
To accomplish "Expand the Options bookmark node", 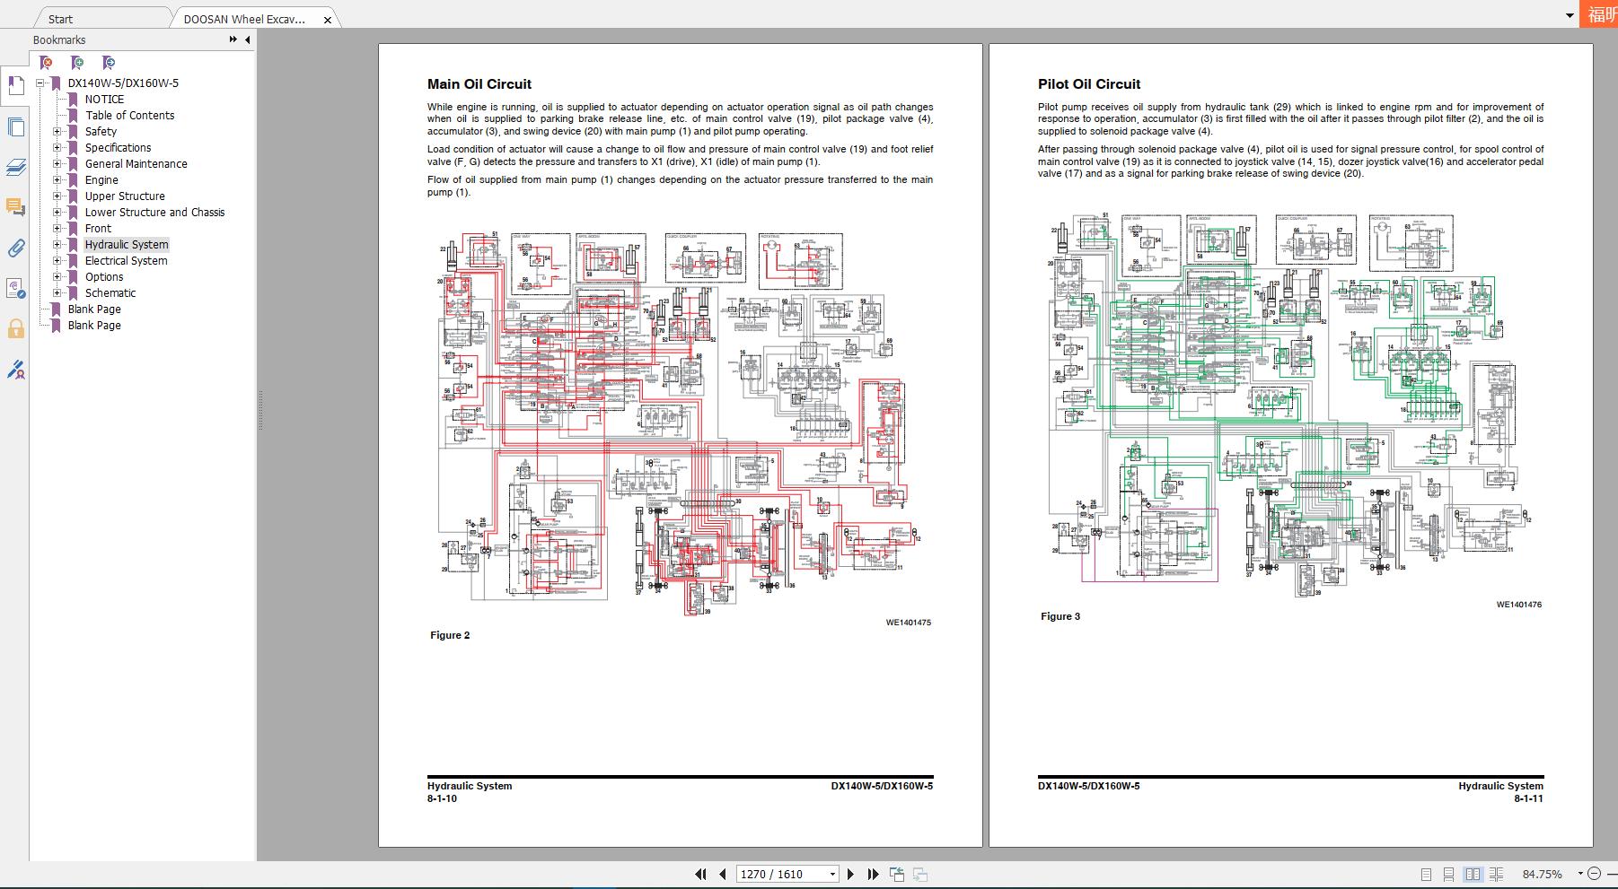I will (x=57, y=277).
